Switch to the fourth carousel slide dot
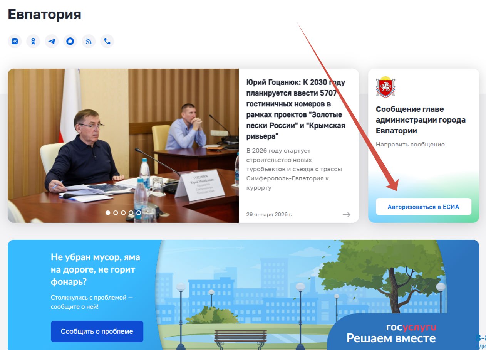 pyautogui.click(x=131, y=212)
